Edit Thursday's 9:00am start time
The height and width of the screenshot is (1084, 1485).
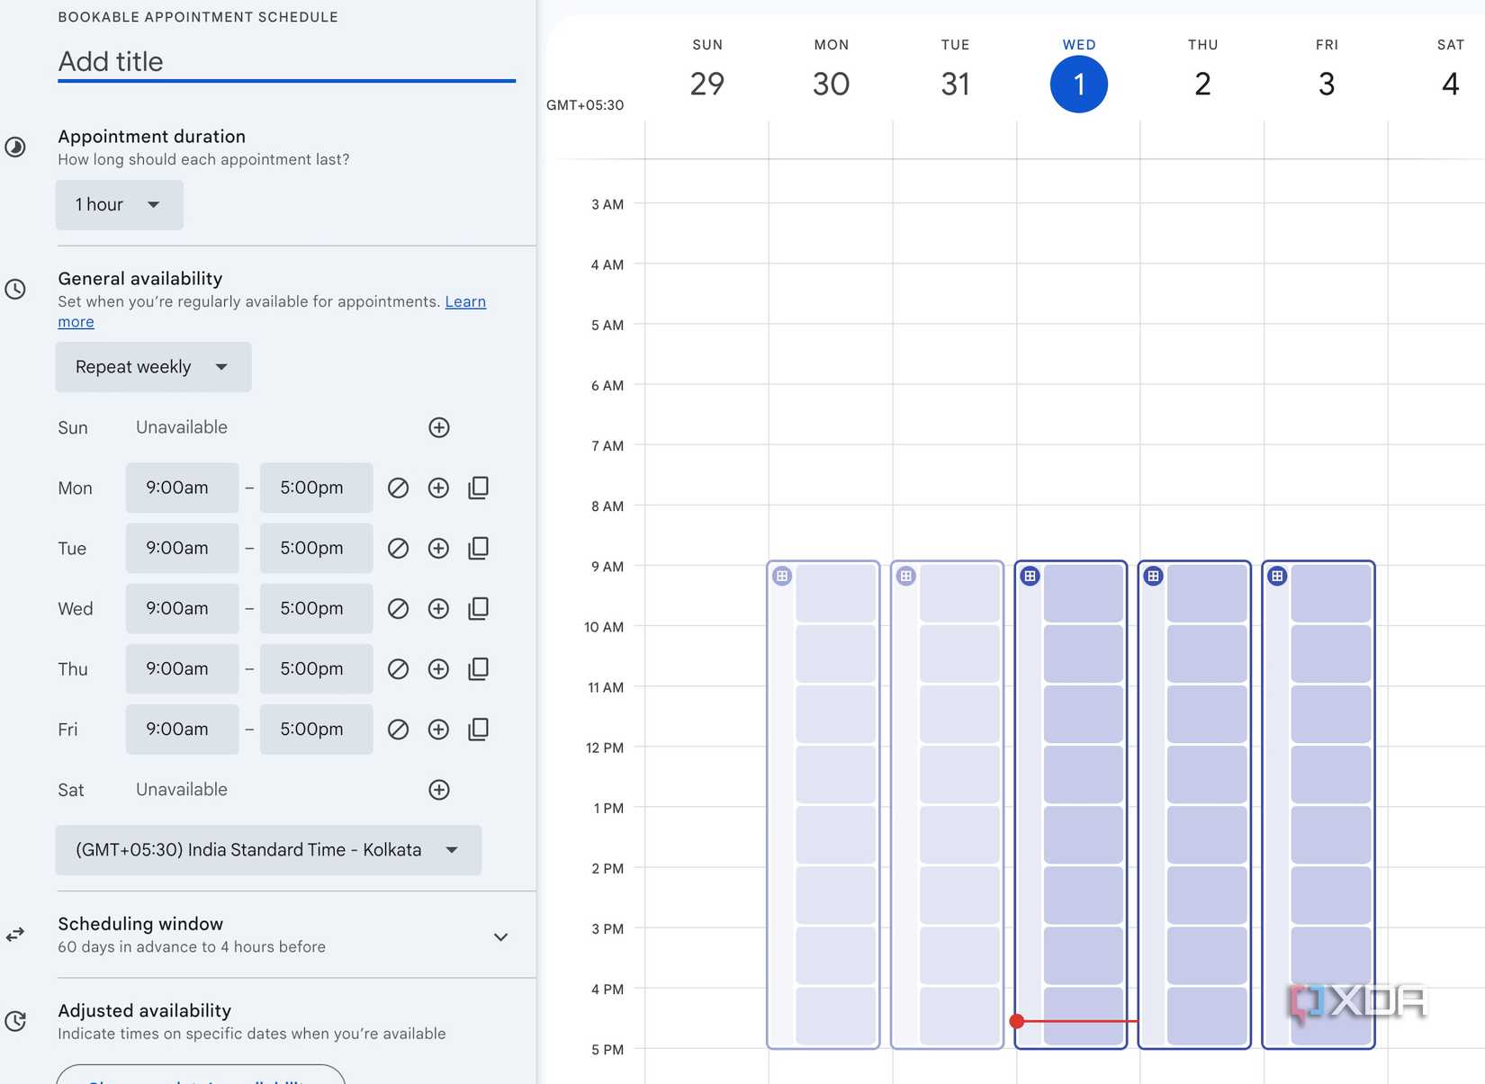181,668
